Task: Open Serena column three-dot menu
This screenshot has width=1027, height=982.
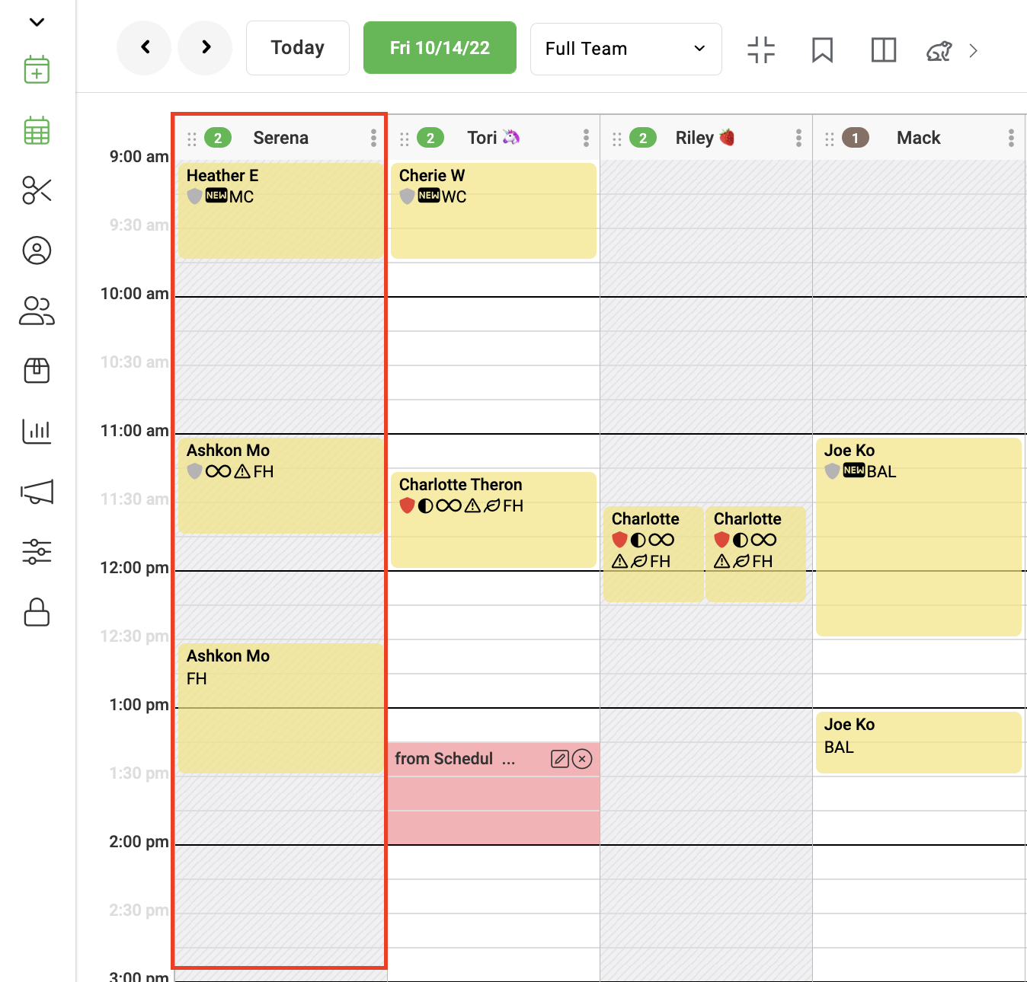Action: tap(373, 138)
